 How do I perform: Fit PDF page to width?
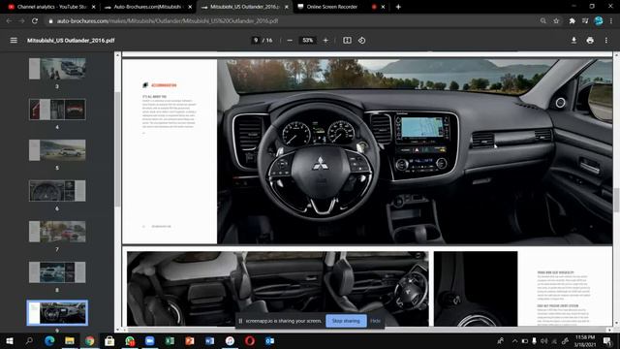click(x=347, y=41)
